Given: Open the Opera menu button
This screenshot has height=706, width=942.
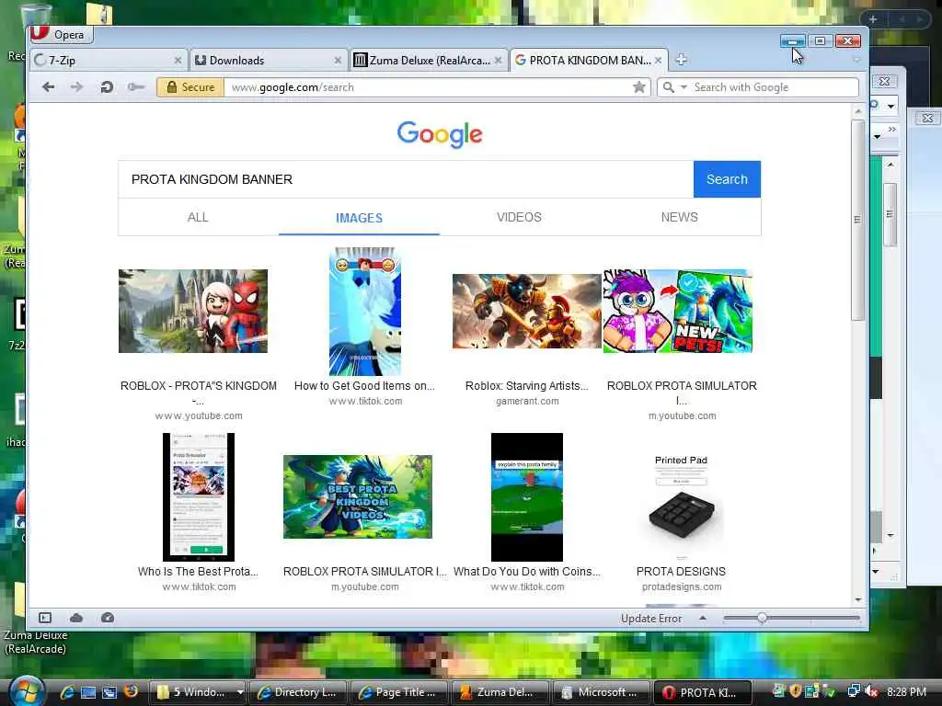Looking at the screenshot, I should tap(62, 34).
